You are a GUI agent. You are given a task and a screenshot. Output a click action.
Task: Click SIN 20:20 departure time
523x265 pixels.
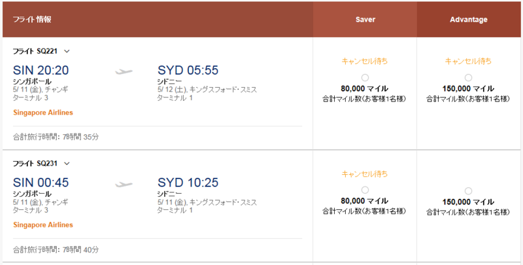pyautogui.click(x=41, y=70)
